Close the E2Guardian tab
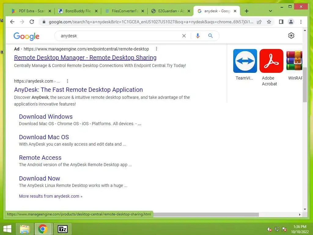Viewport: 313px width, 235px height. (189, 11)
